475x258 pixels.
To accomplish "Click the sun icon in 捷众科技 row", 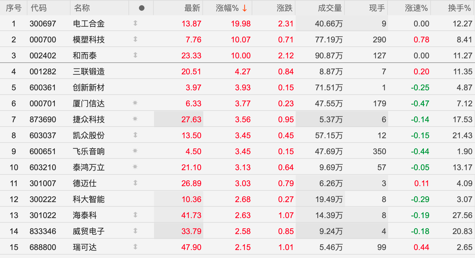I will [135, 119].
